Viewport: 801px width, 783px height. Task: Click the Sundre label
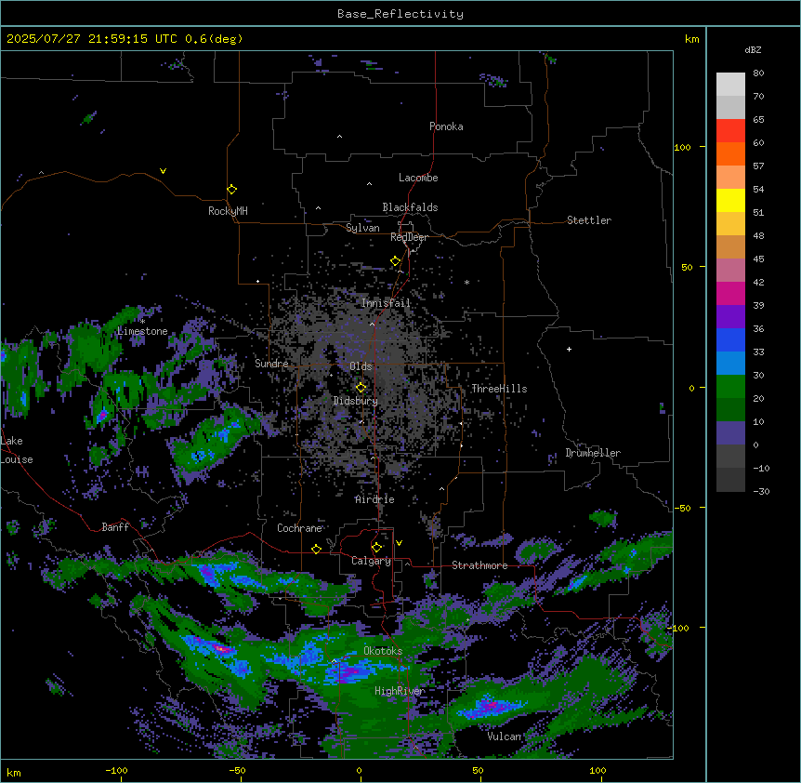coord(271,364)
